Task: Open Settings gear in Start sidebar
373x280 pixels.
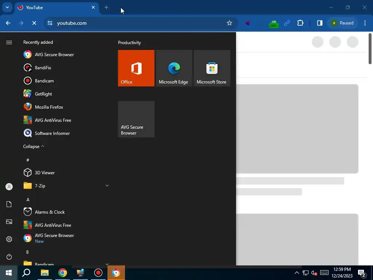Action: (x=9, y=239)
